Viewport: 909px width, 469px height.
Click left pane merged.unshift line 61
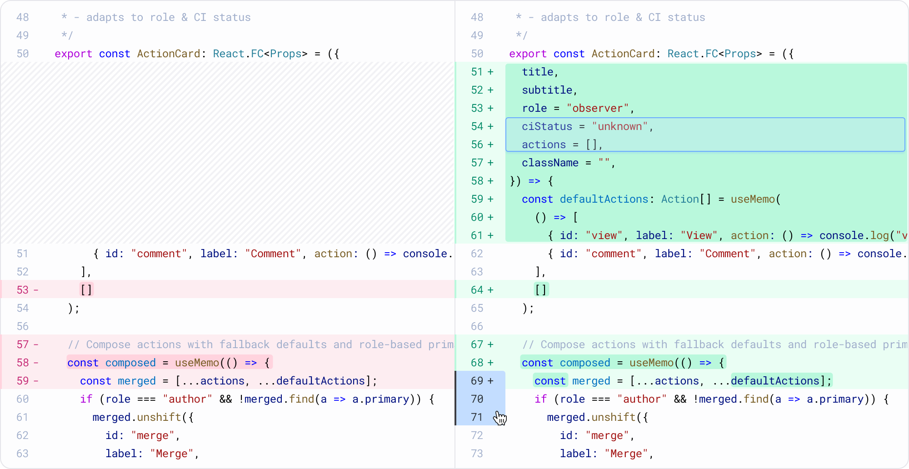(x=228, y=417)
